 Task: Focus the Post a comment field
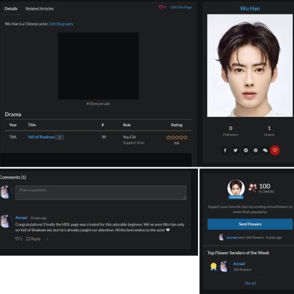pyautogui.click(x=101, y=193)
